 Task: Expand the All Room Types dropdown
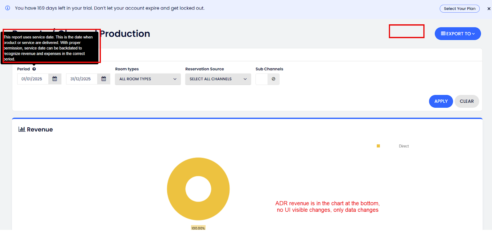pos(148,79)
